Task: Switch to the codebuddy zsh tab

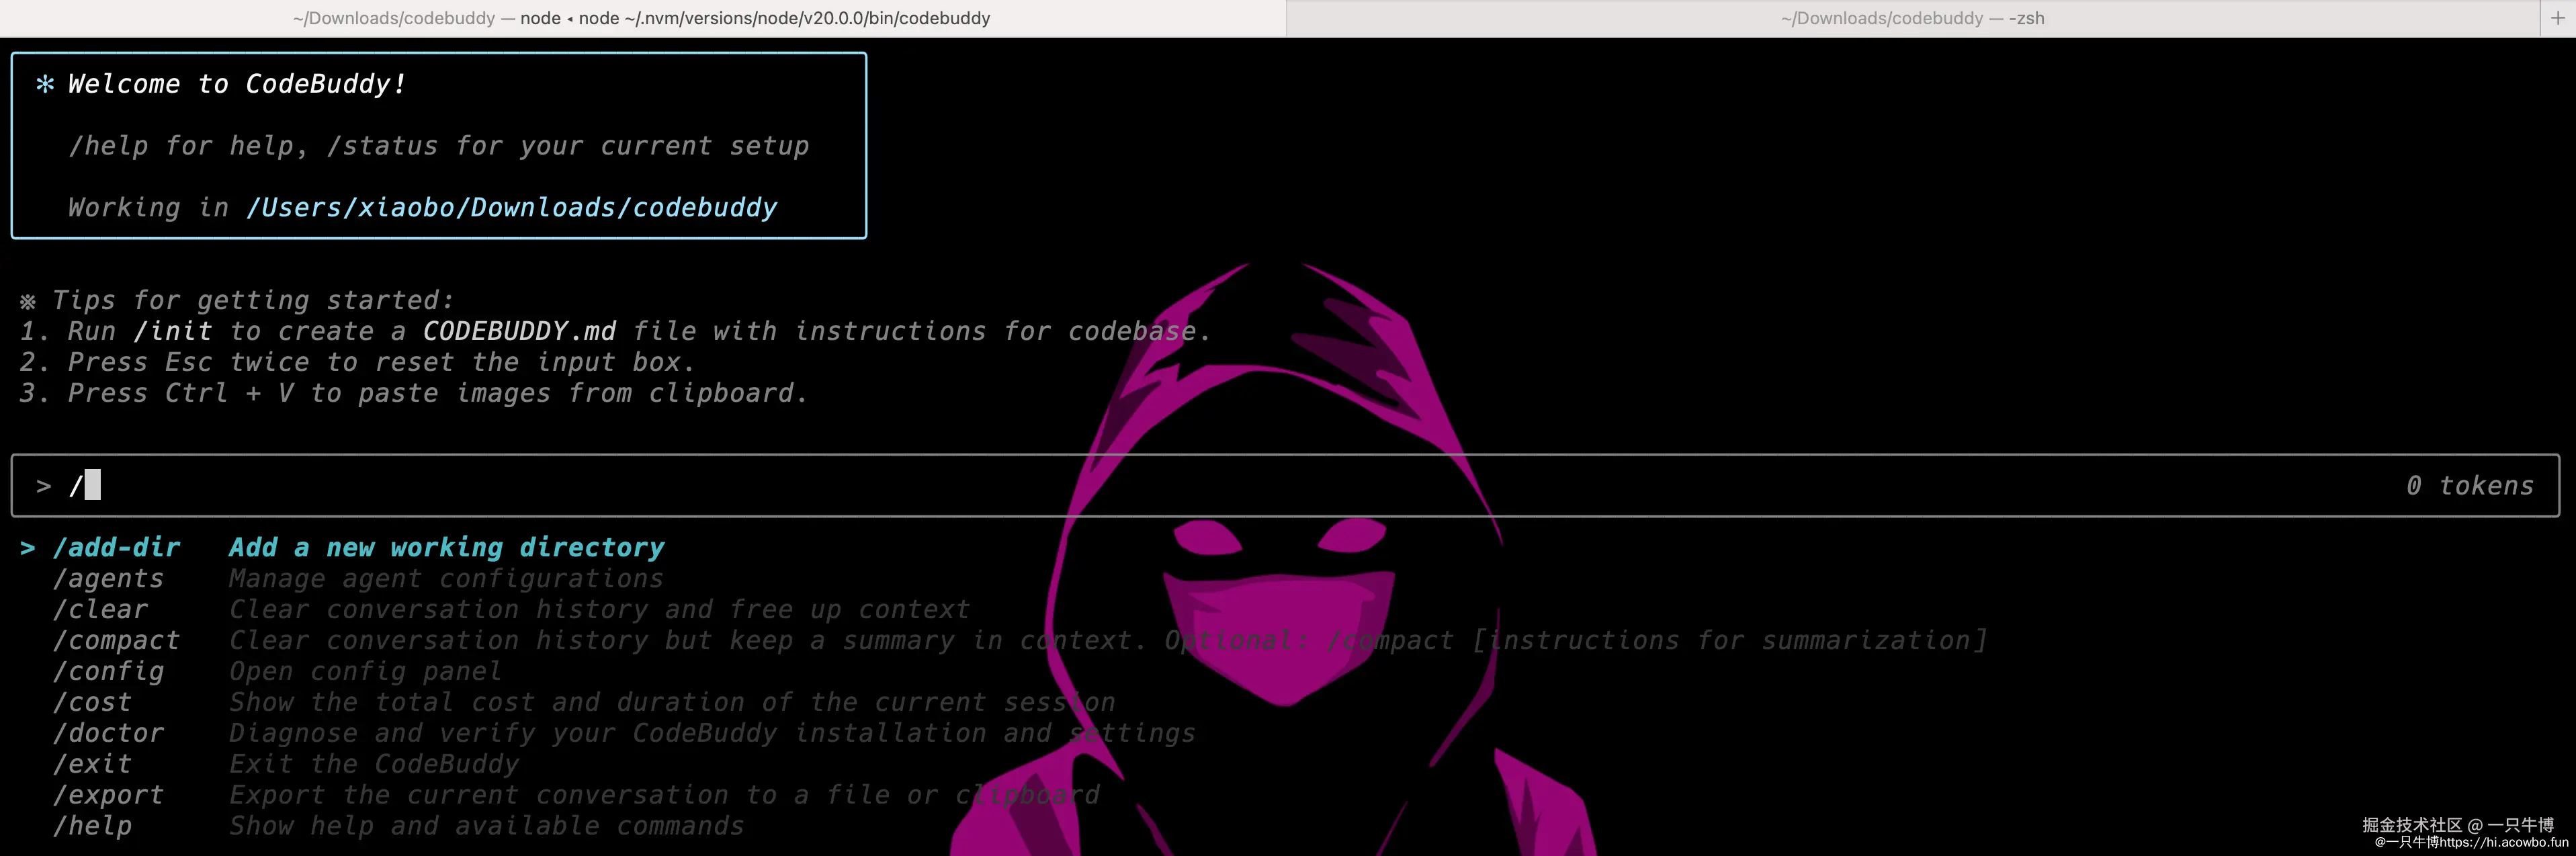Action: tap(1911, 18)
